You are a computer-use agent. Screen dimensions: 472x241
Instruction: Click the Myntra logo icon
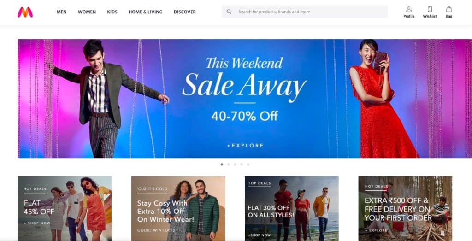click(25, 12)
